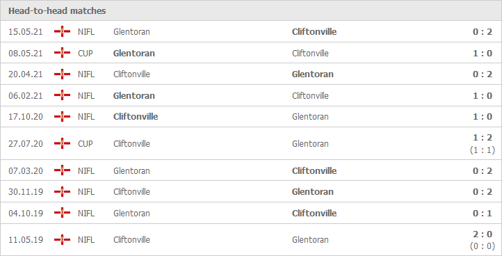Click the NIFL label on 04.10.19 row
Image resolution: width=502 pixels, height=256 pixels.
[86, 214]
